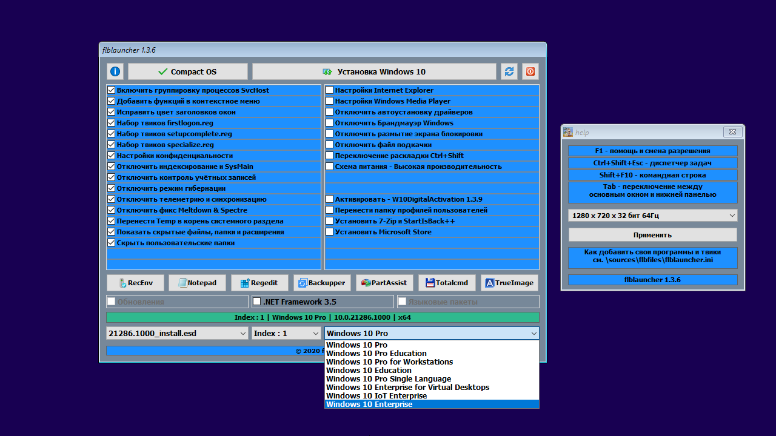Select 'Windows 10 Pro for Workstations'
The width and height of the screenshot is (776, 436).
pyautogui.click(x=432, y=362)
